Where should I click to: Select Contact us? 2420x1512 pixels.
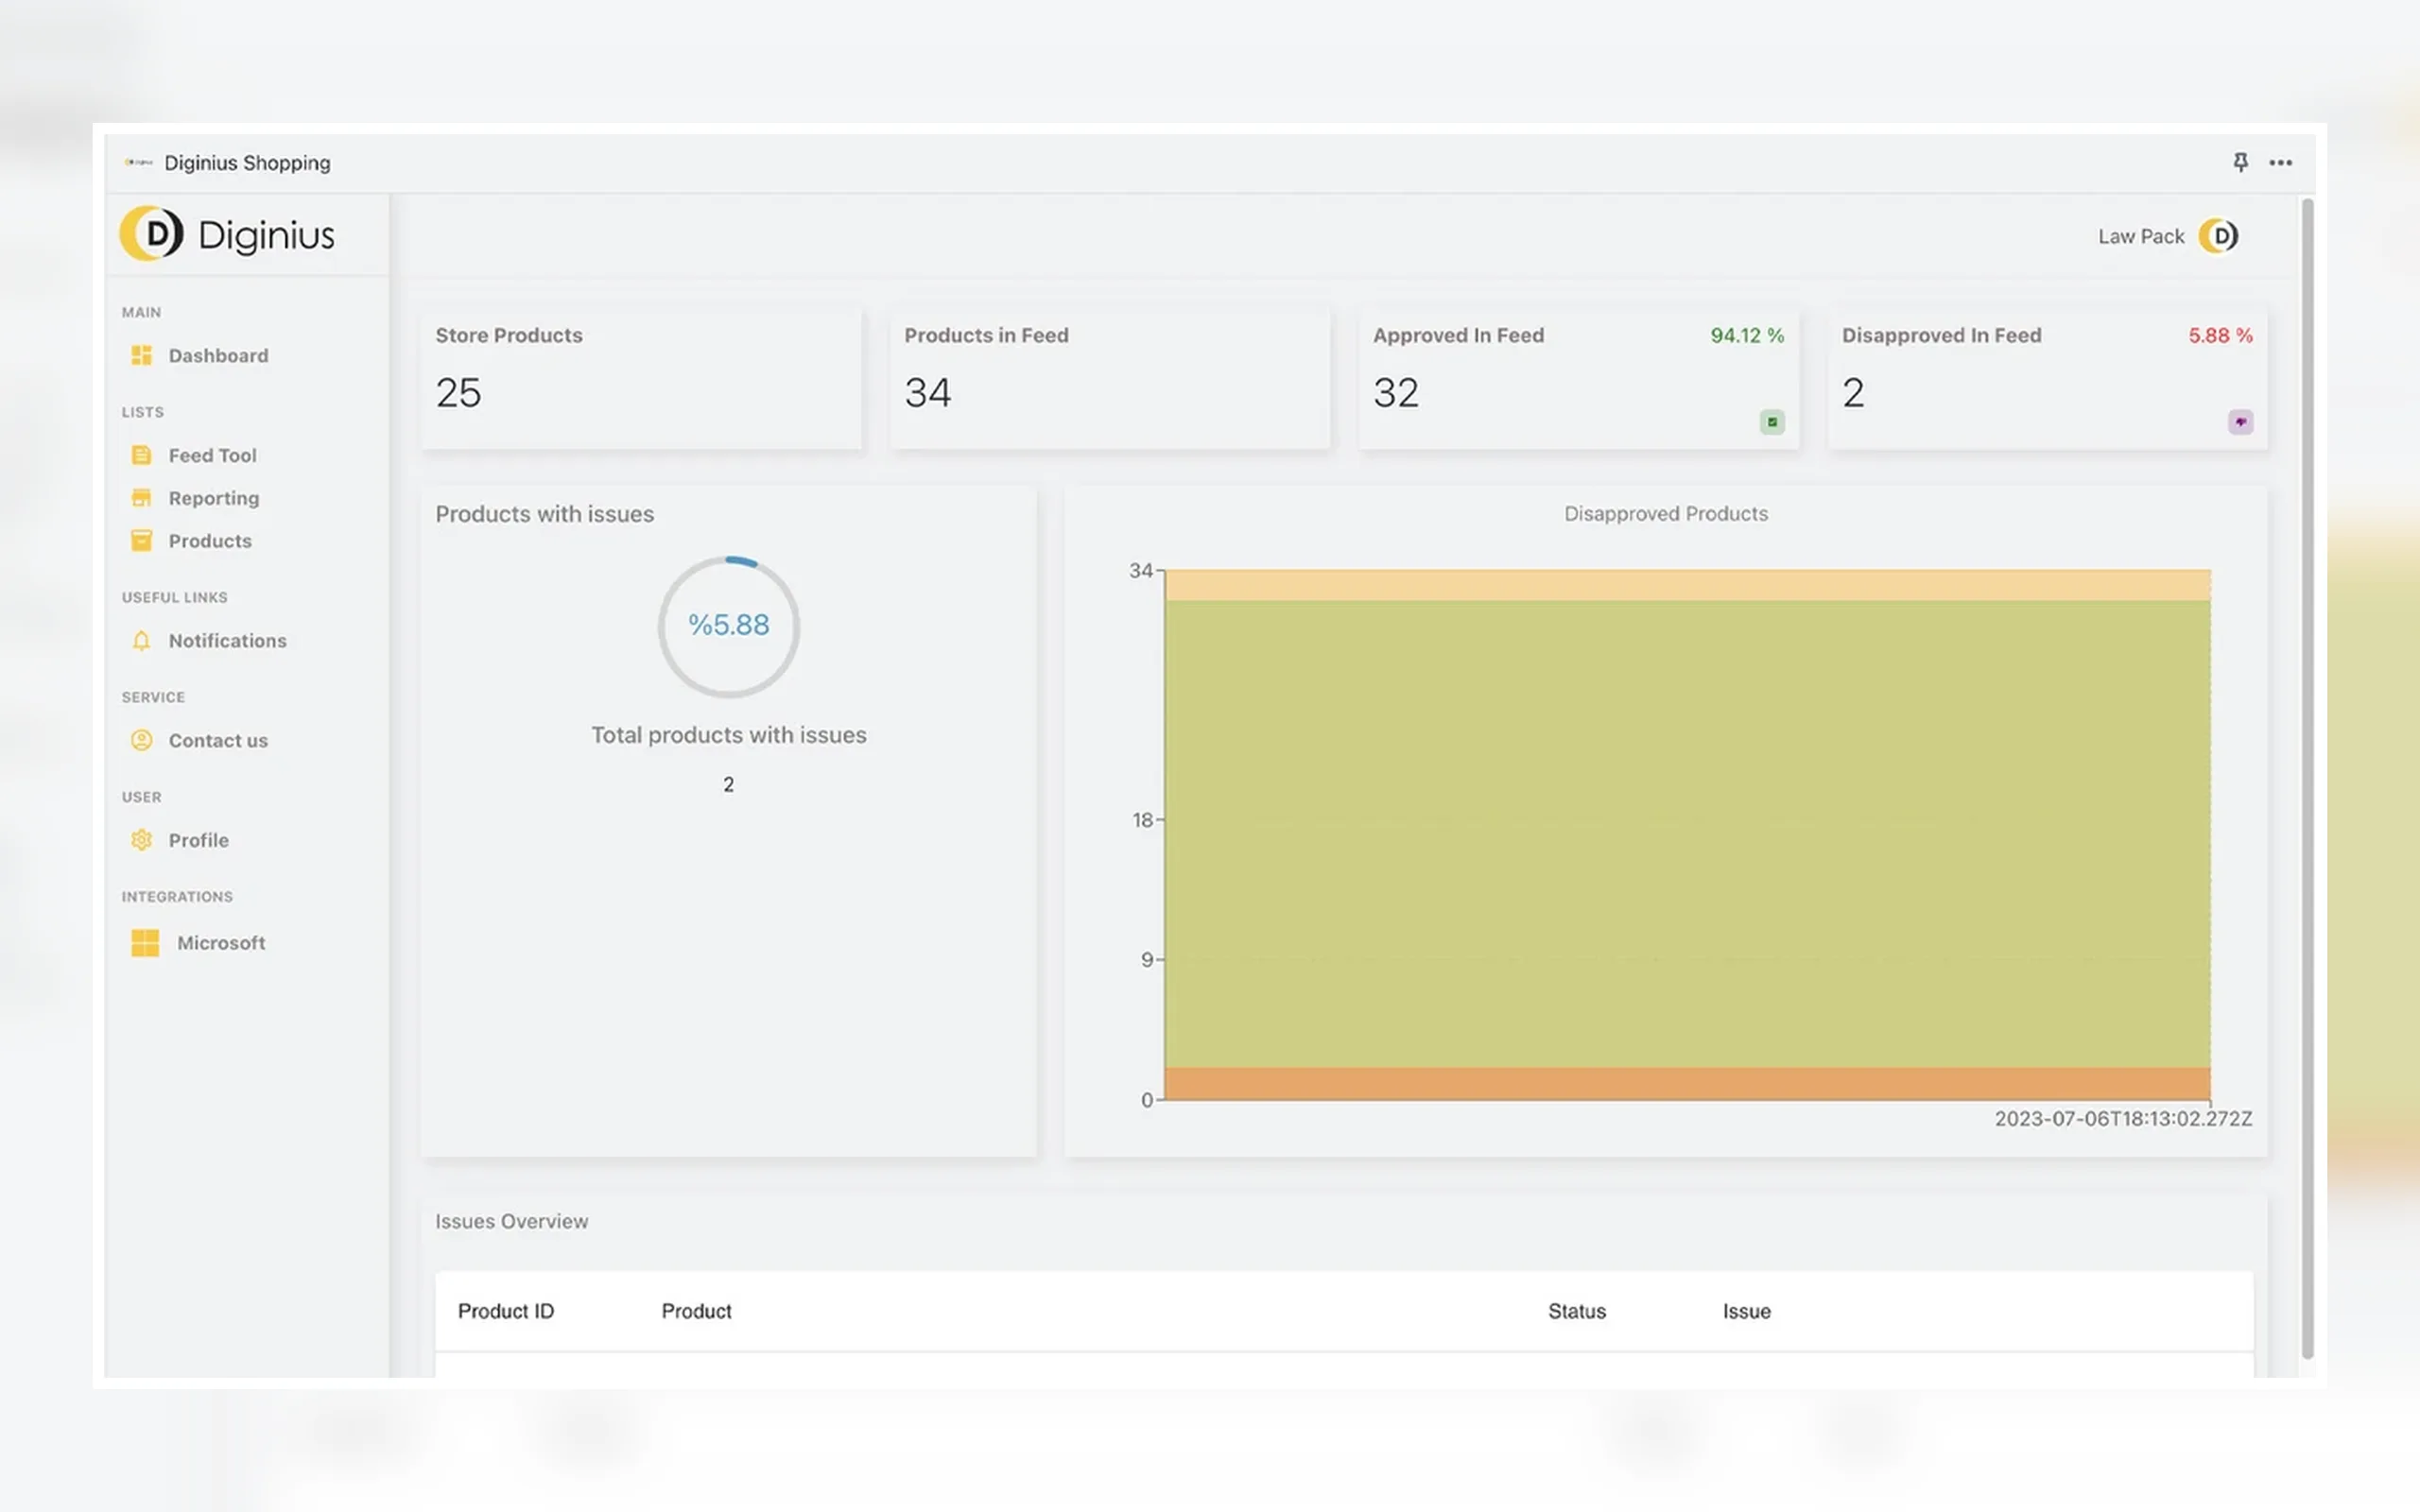(218, 741)
